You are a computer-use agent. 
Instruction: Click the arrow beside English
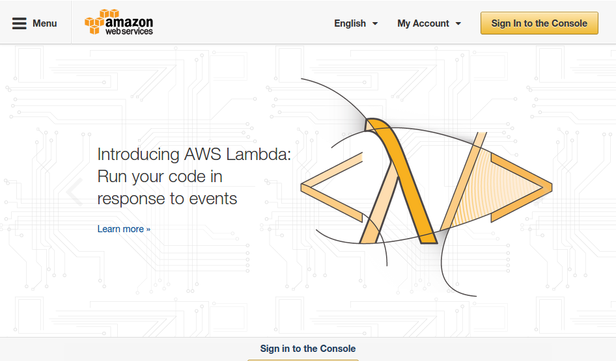[375, 24]
